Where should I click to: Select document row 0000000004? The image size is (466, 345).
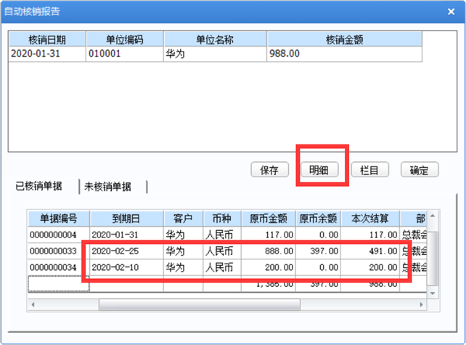227,235
